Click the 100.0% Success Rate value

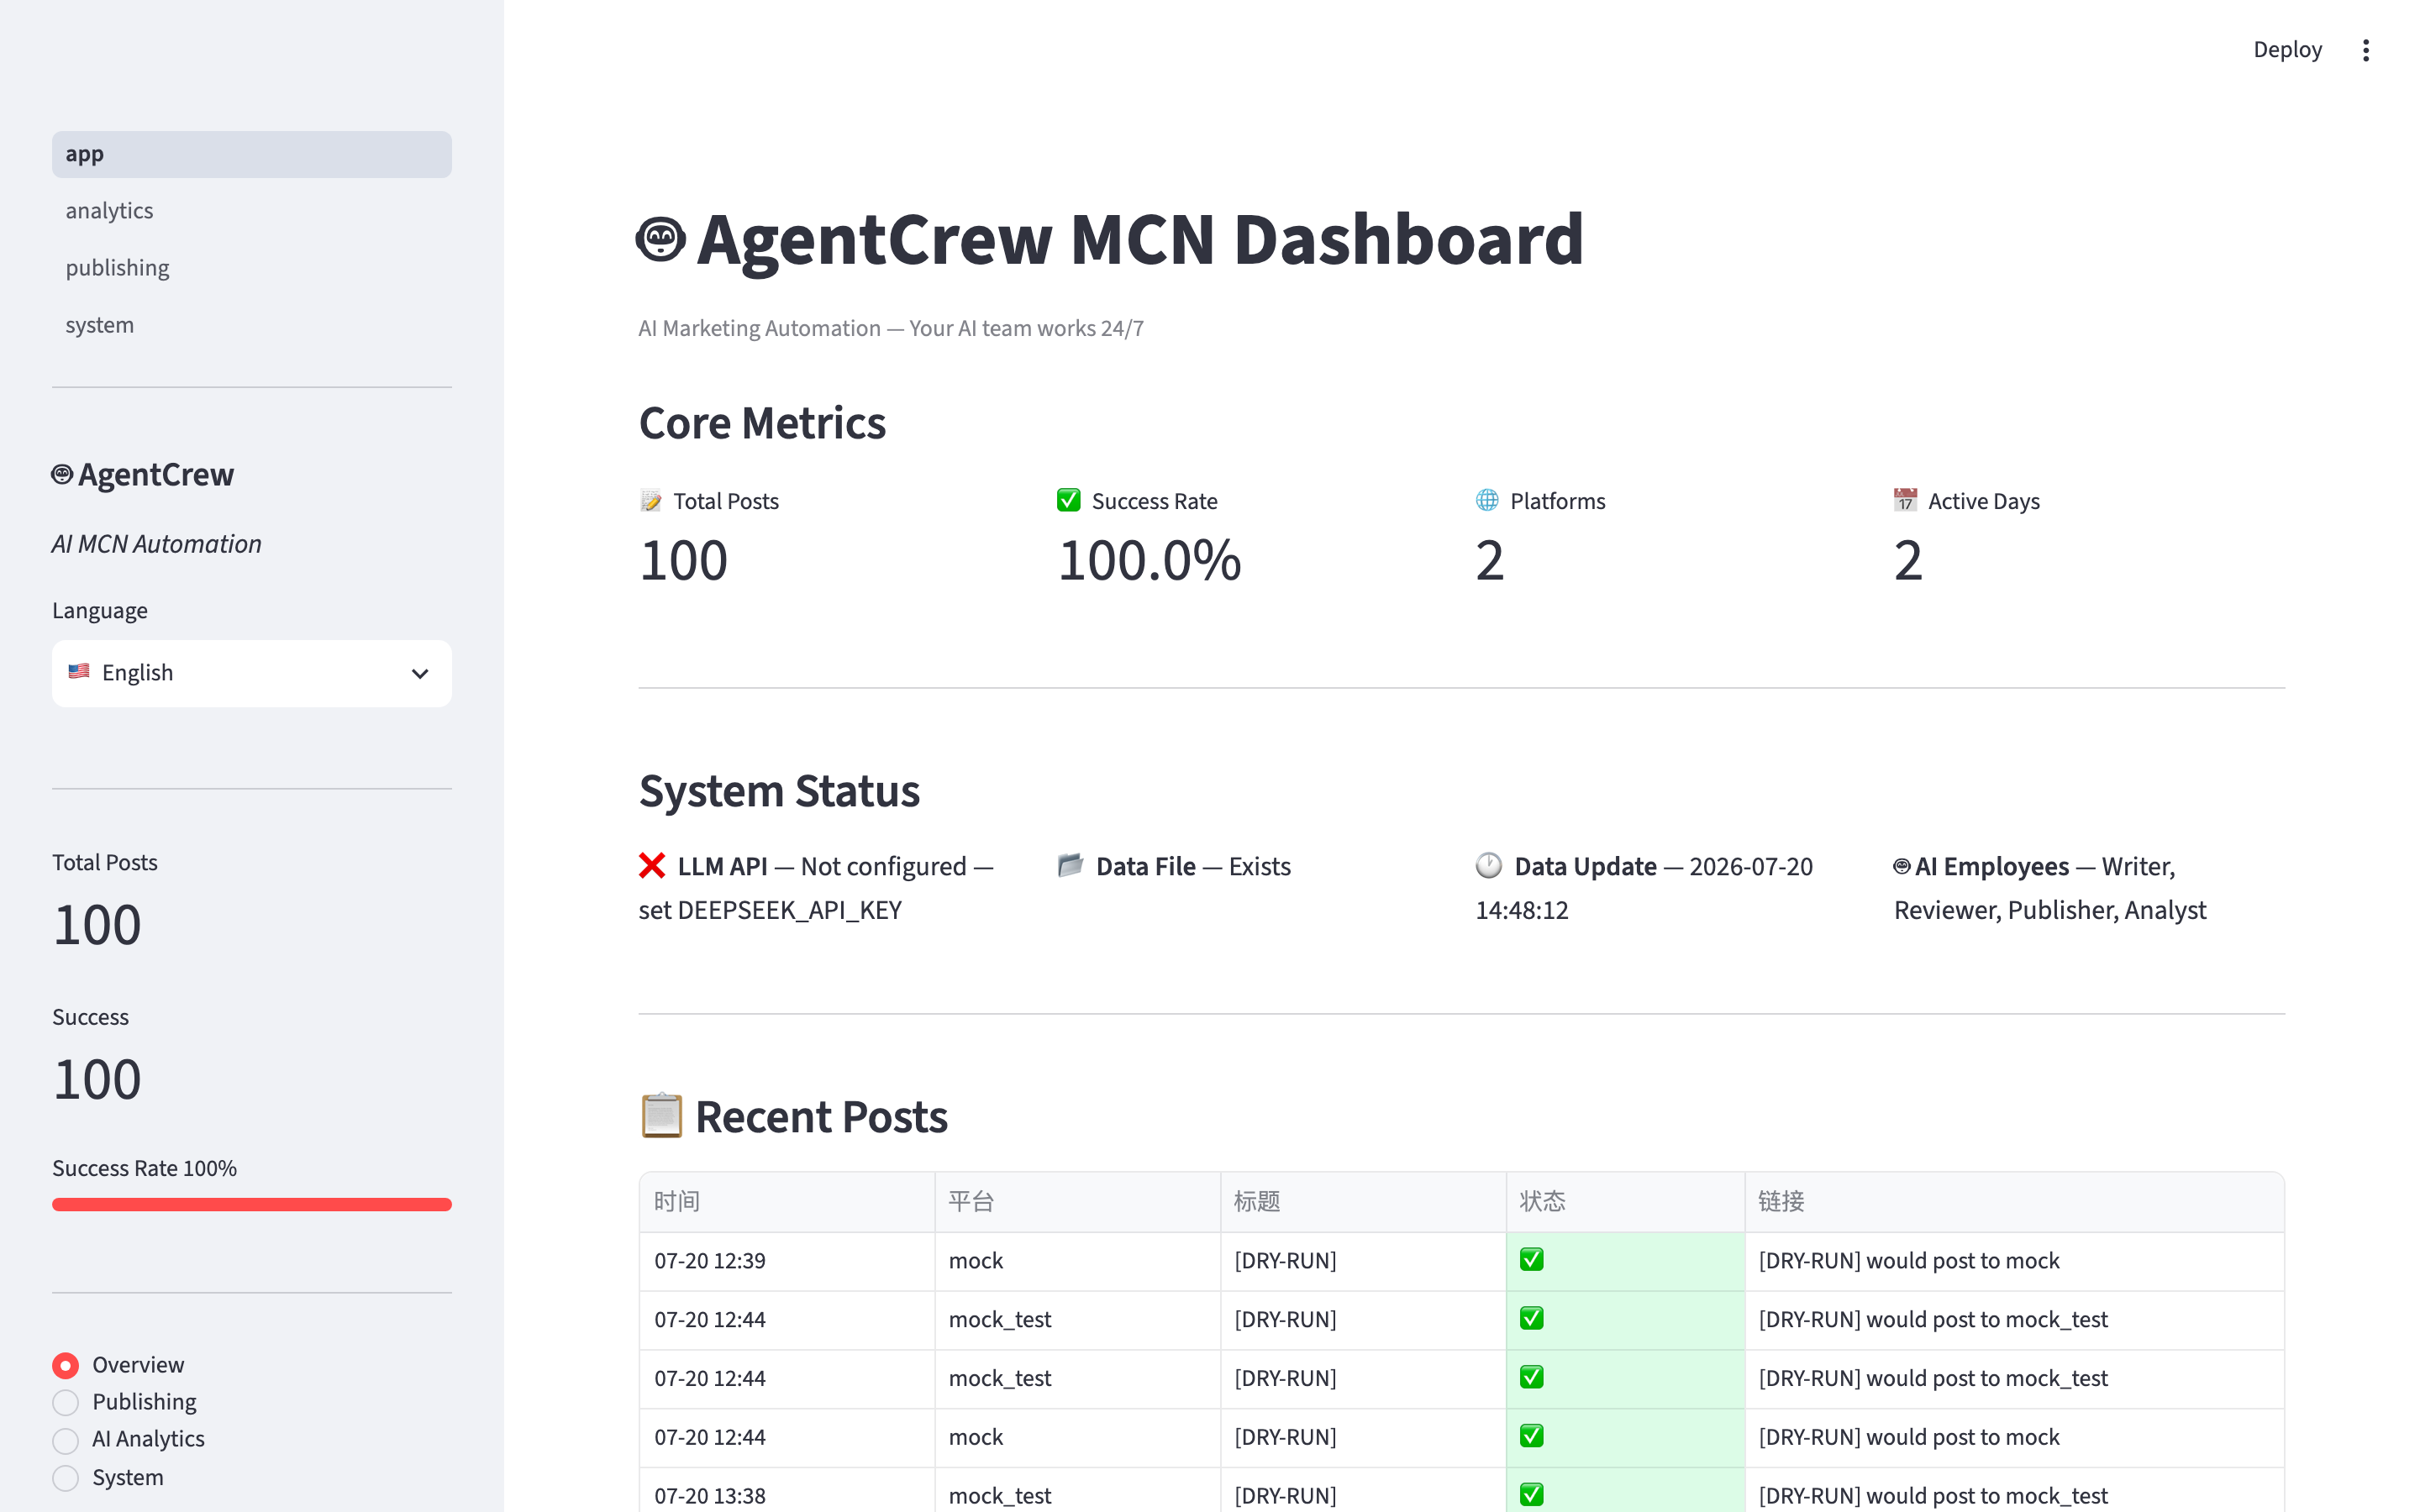coord(1150,560)
